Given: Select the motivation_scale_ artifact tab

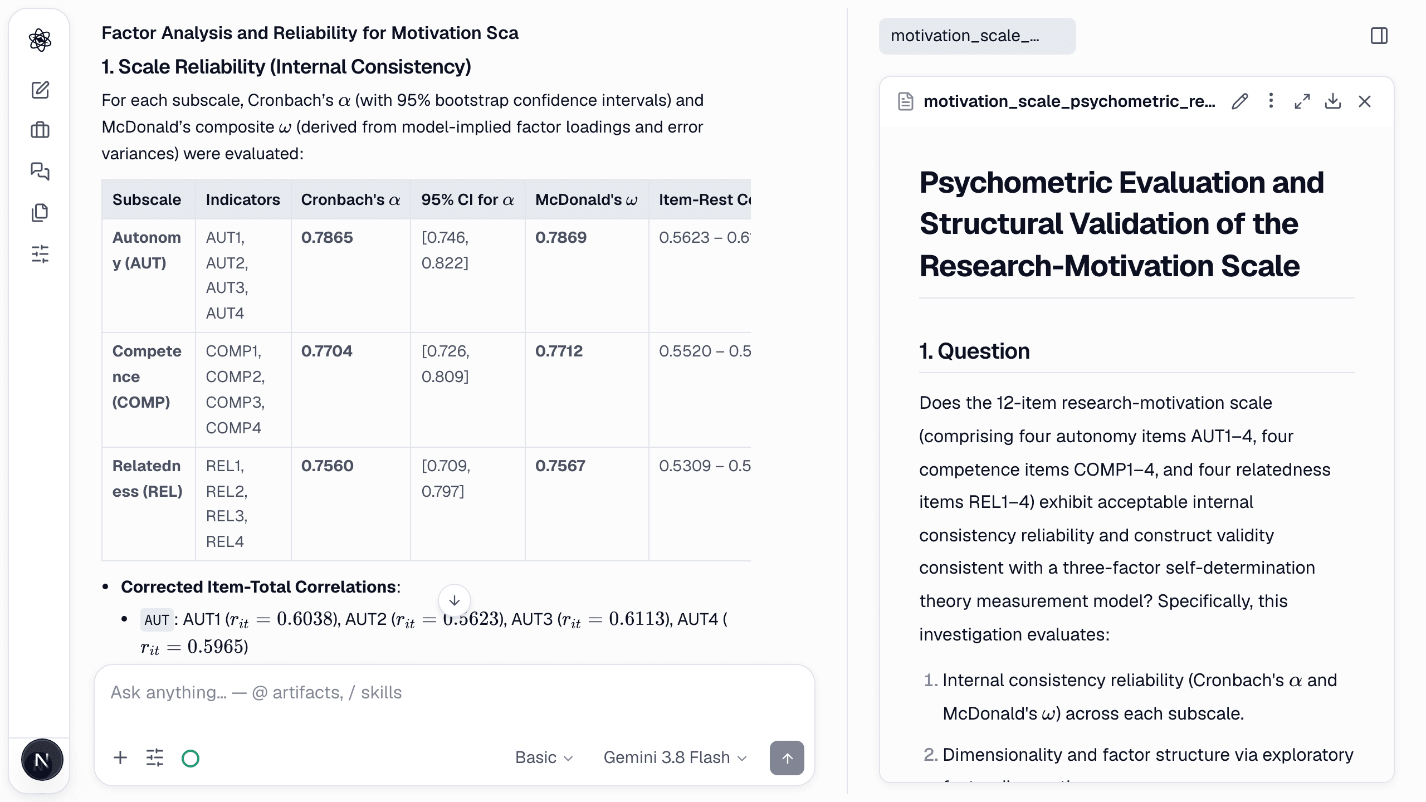Looking at the screenshot, I should 977,36.
